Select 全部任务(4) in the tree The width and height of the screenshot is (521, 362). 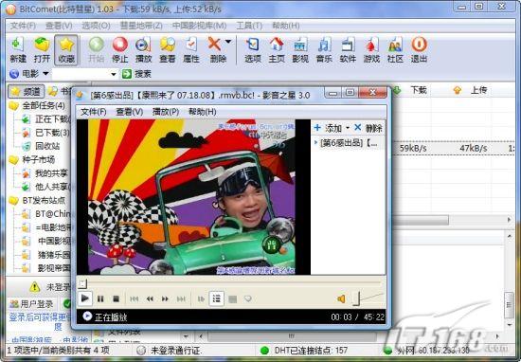coord(44,106)
